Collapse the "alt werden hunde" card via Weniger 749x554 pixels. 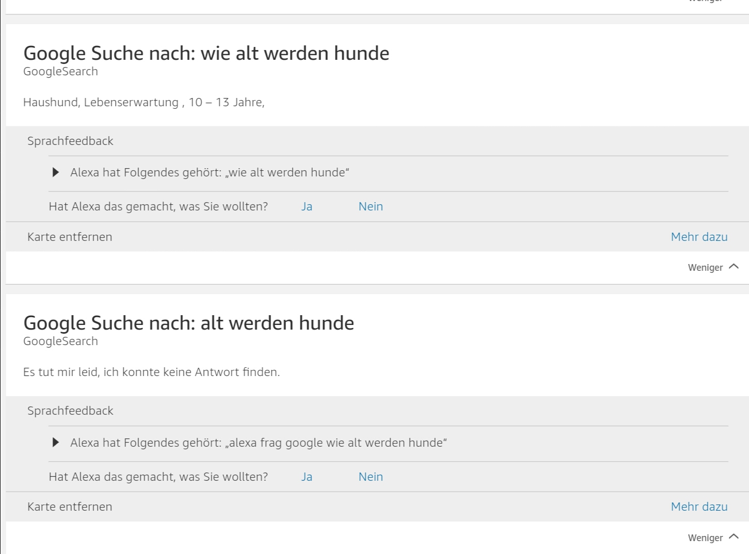pos(713,537)
